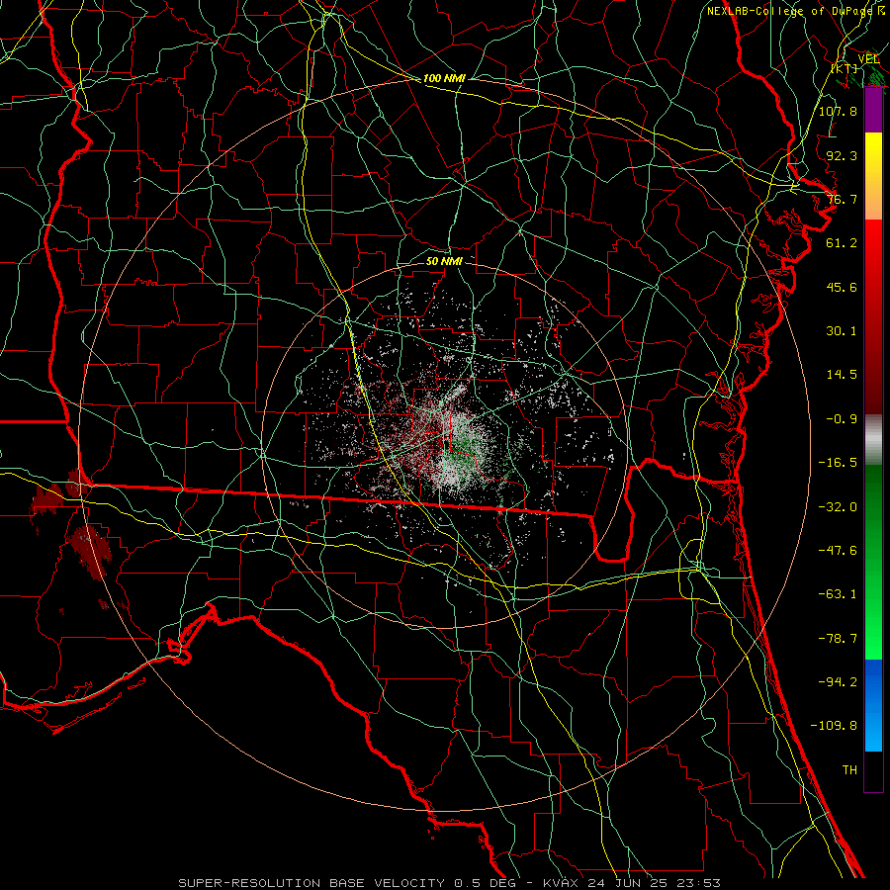Click the -63.1 value on velocity scale

tap(838, 594)
